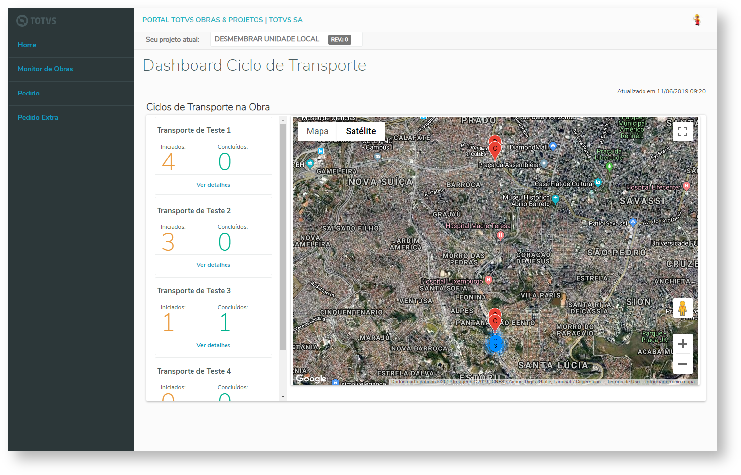Open the Pedido Extra menu item
Viewport: 741px width, 475px height.
[38, 117]
